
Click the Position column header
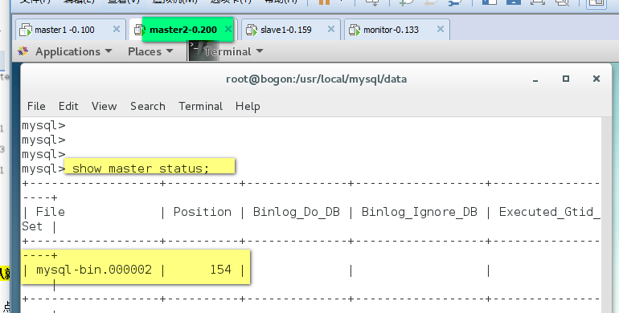pyautogui.click(x=203, y=212)
